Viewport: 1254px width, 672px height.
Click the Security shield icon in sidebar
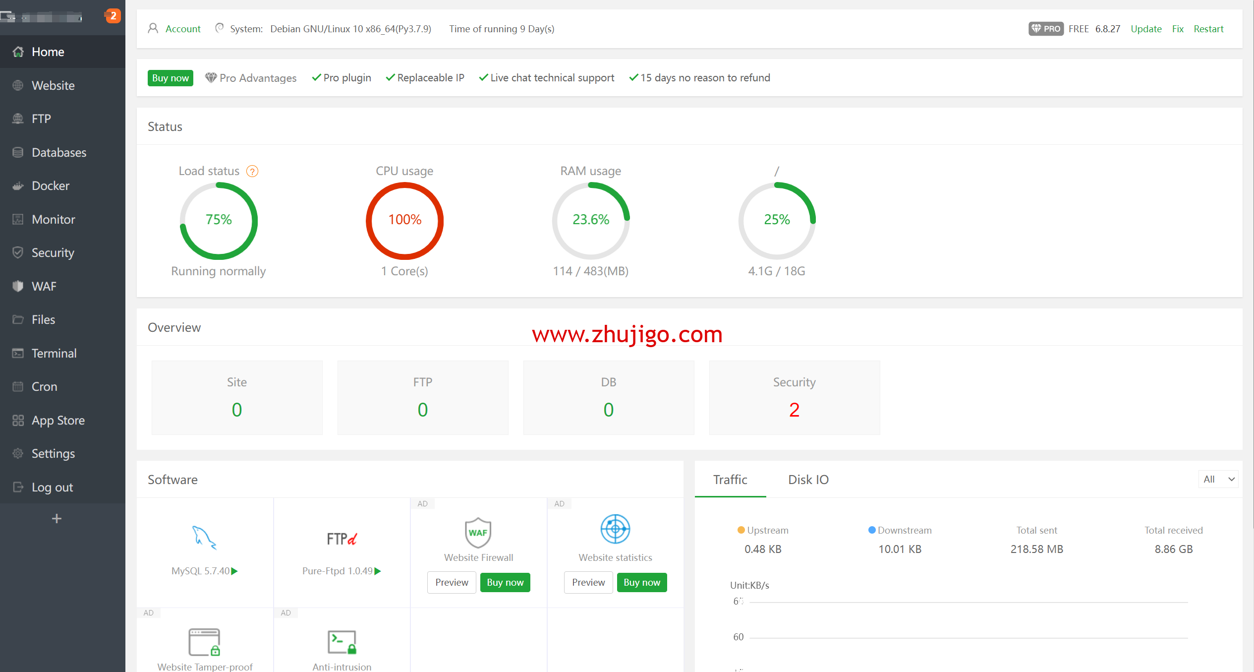pos(18,252)
